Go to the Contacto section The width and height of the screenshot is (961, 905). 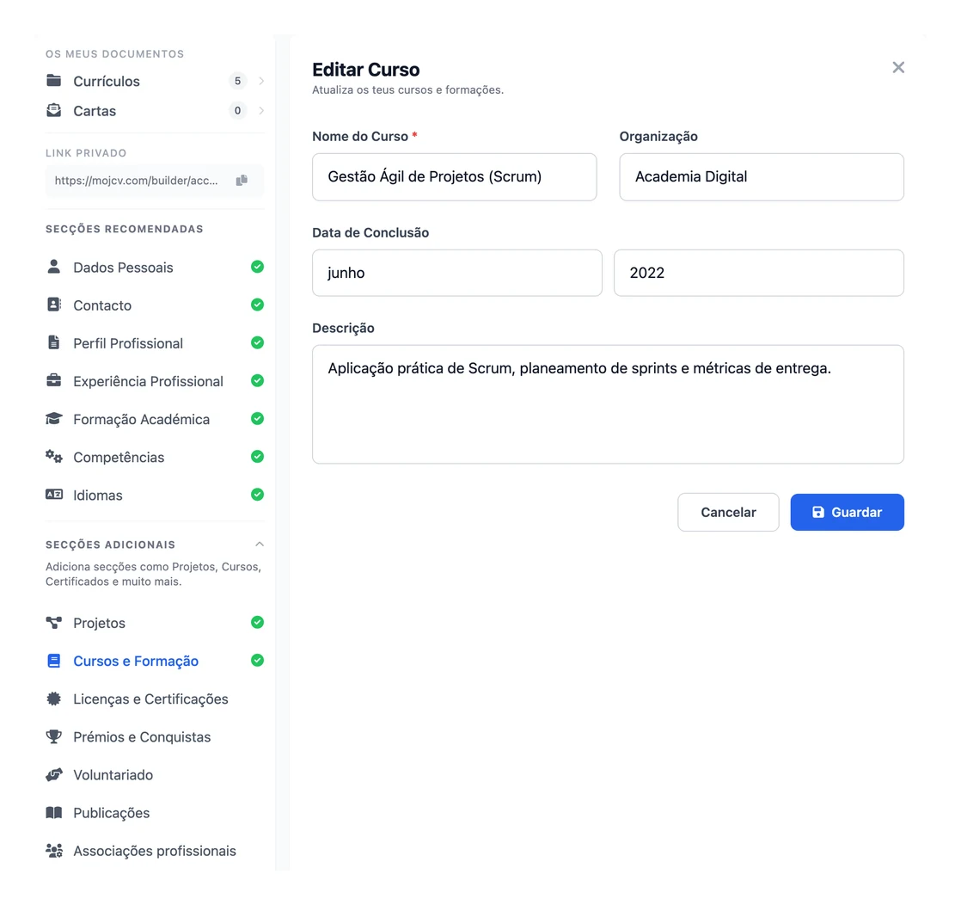click(155, 305)
